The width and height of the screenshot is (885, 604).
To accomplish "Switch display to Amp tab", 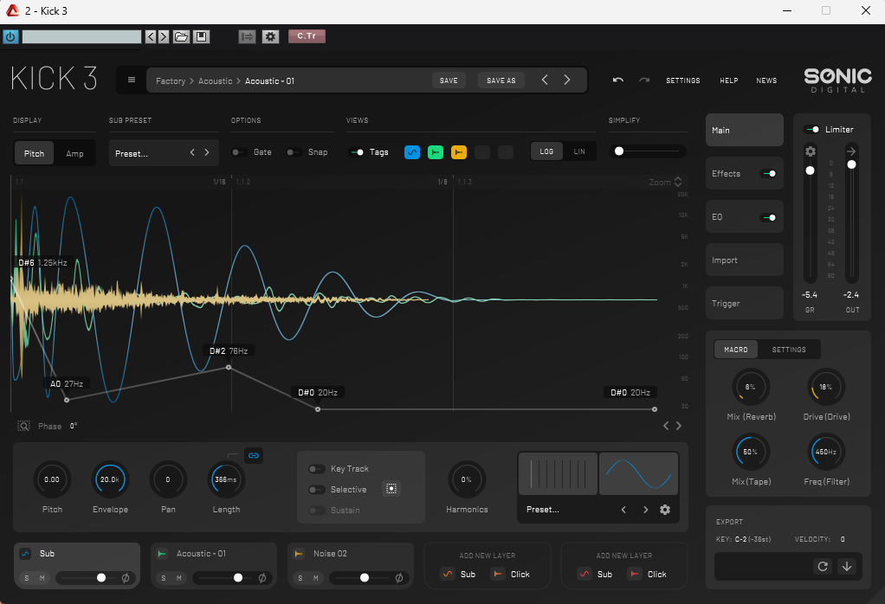I will click(74, 153).
